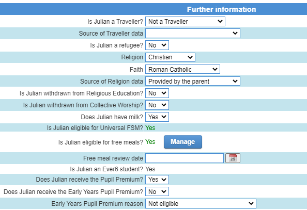The image size is (307, 210).
Task: Open the Pupil Premium Yes/No dropdown
Action: 157,180
